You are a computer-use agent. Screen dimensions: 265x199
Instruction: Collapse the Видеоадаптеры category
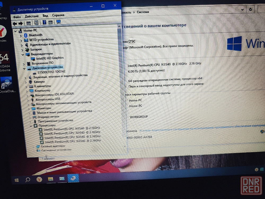(x=23, y=55)
